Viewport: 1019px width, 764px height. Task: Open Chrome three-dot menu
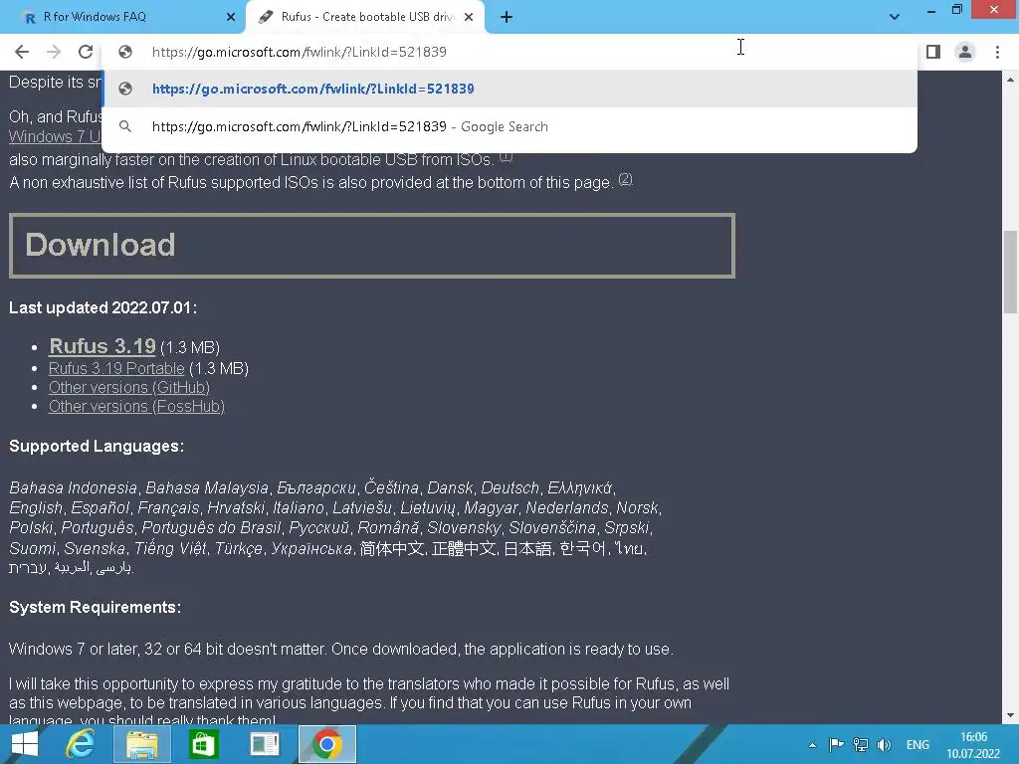tap(997, 52)
